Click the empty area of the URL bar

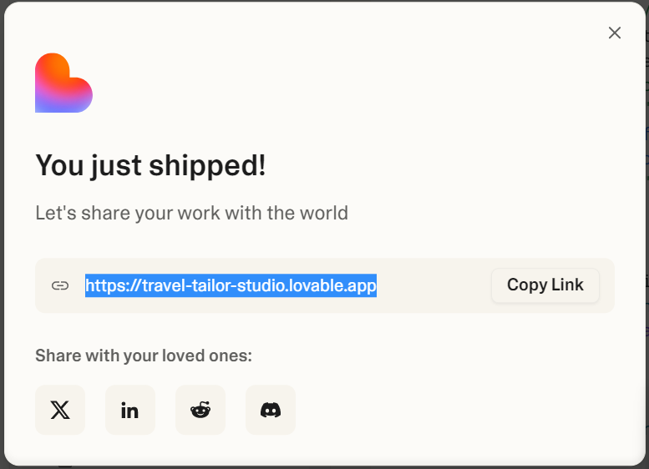click(x=434, y=285)
